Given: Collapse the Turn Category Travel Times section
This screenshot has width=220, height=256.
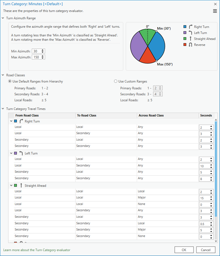Looking at the screenshot, I should coord(3,109).
